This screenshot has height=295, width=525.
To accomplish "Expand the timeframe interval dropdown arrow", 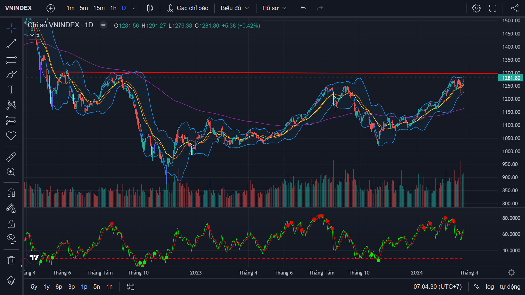I will [x=133, y=8].
